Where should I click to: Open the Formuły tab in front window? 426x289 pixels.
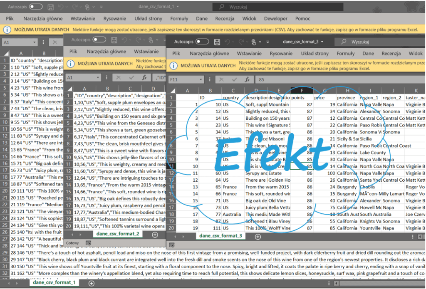(x=345, y=54)
